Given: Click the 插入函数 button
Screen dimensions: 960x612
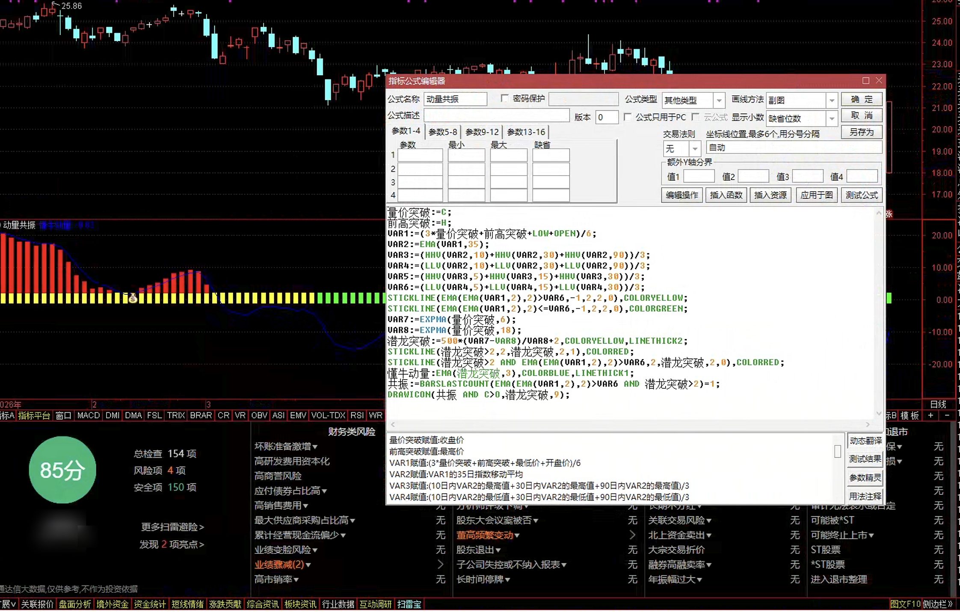Looking at the screenshot, I should pyautogui.click(x=726, y=195).
